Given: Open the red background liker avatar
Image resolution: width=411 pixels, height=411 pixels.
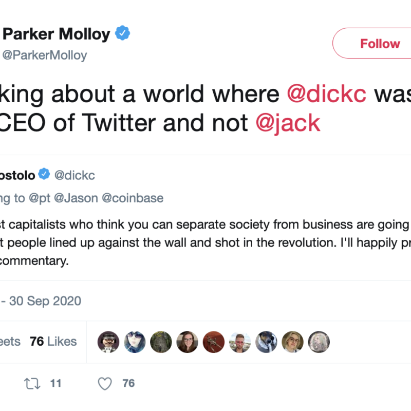Looking at the screenshot, I should 213,342.
